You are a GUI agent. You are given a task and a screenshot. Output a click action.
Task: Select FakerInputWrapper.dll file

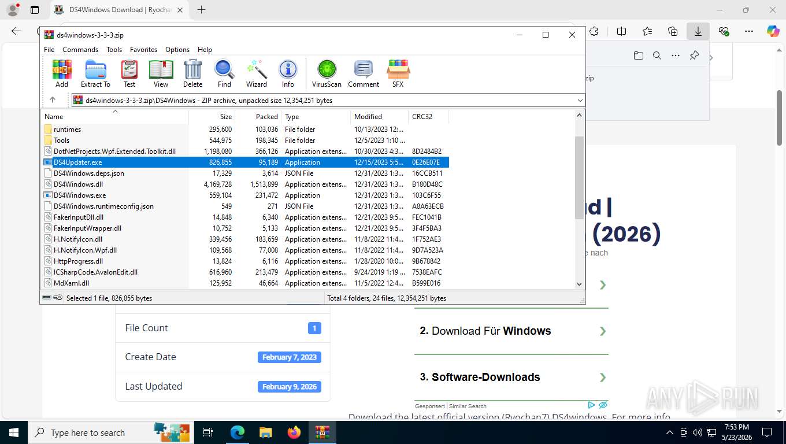(245, 228)
